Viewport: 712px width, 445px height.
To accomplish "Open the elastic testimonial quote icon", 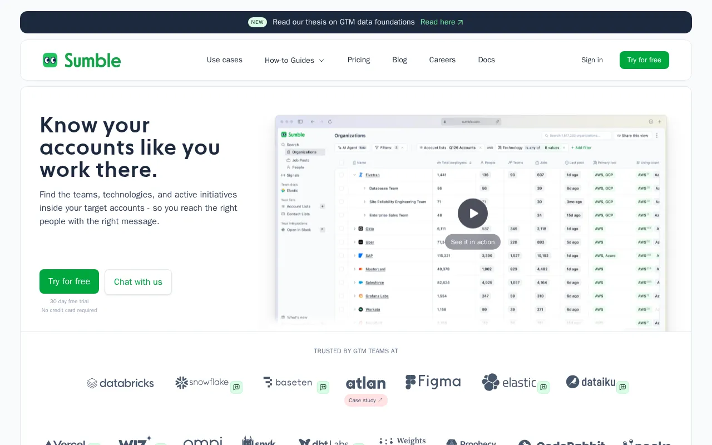I will [x=543, y=387].
